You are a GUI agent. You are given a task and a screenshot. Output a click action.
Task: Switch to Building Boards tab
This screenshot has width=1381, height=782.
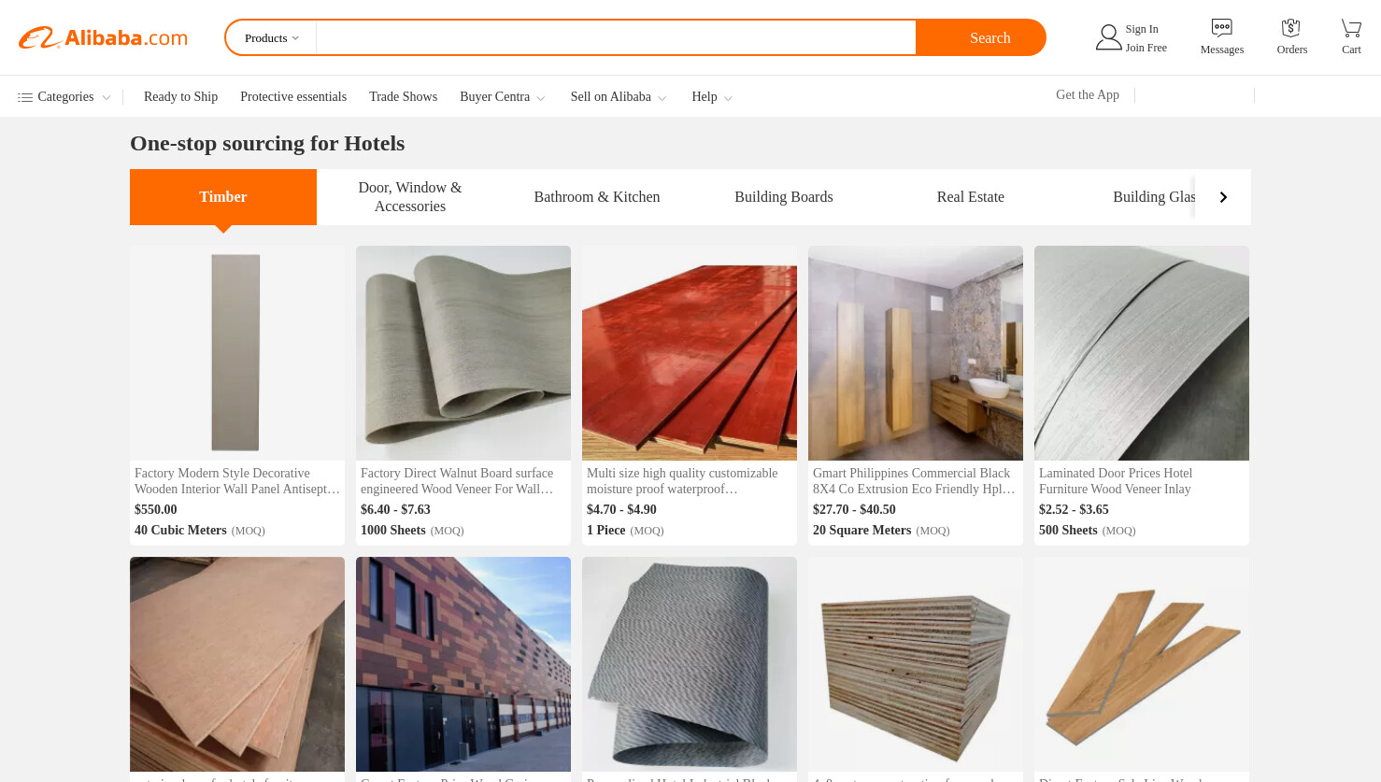click(784, 197)
